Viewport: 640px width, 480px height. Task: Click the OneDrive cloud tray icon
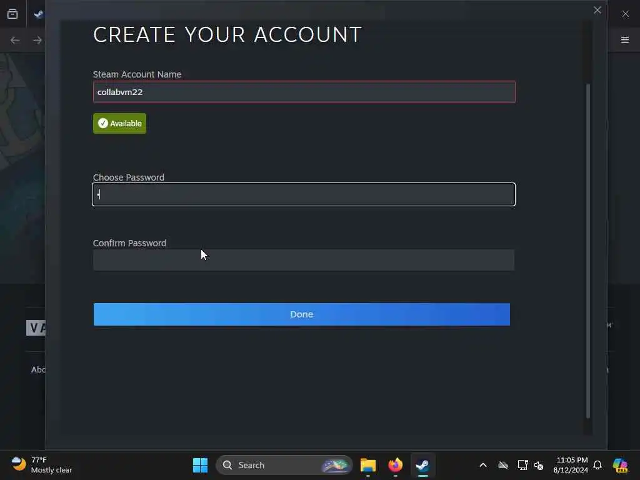point(503,465)
